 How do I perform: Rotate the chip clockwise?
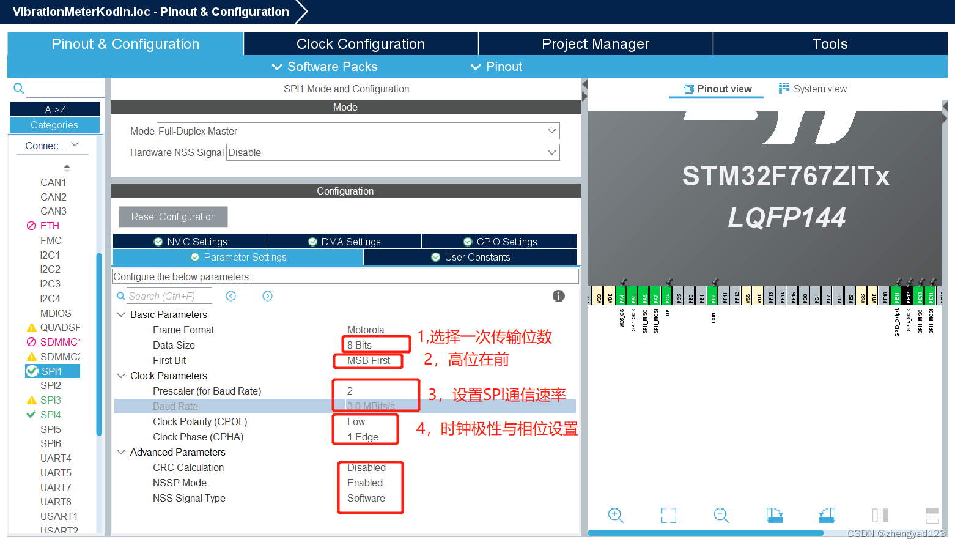[774, 515]
